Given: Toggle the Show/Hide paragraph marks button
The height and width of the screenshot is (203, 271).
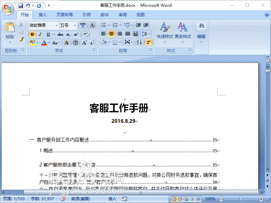Looking at the screenshot, I should (148, 42).
